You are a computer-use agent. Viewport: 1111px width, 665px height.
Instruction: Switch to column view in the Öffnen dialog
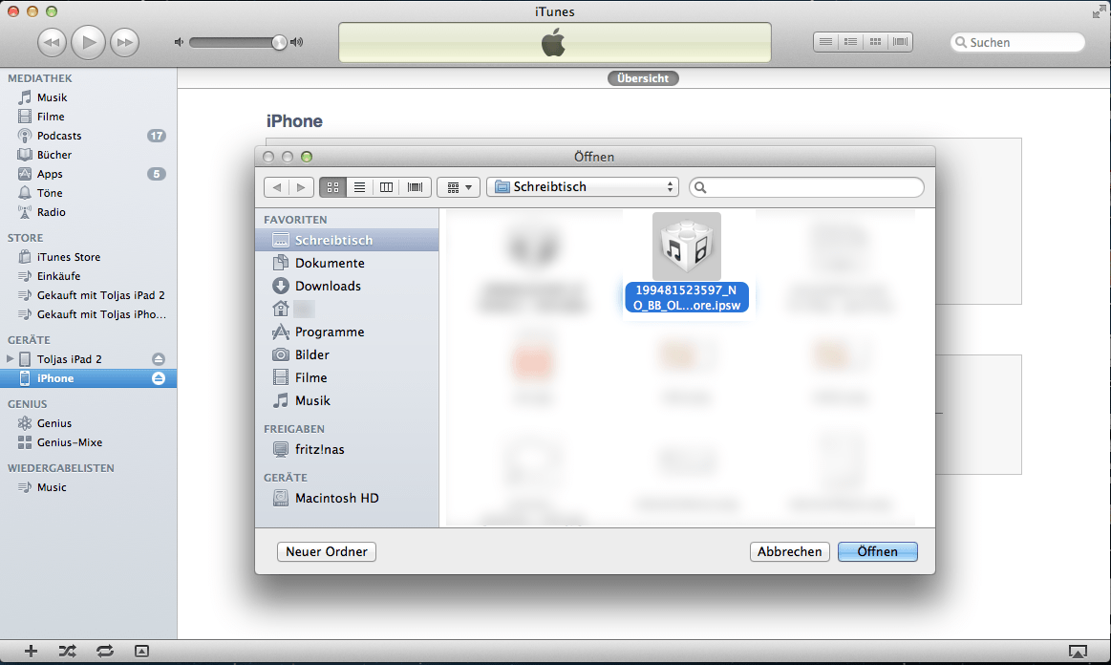click(386, 187)
